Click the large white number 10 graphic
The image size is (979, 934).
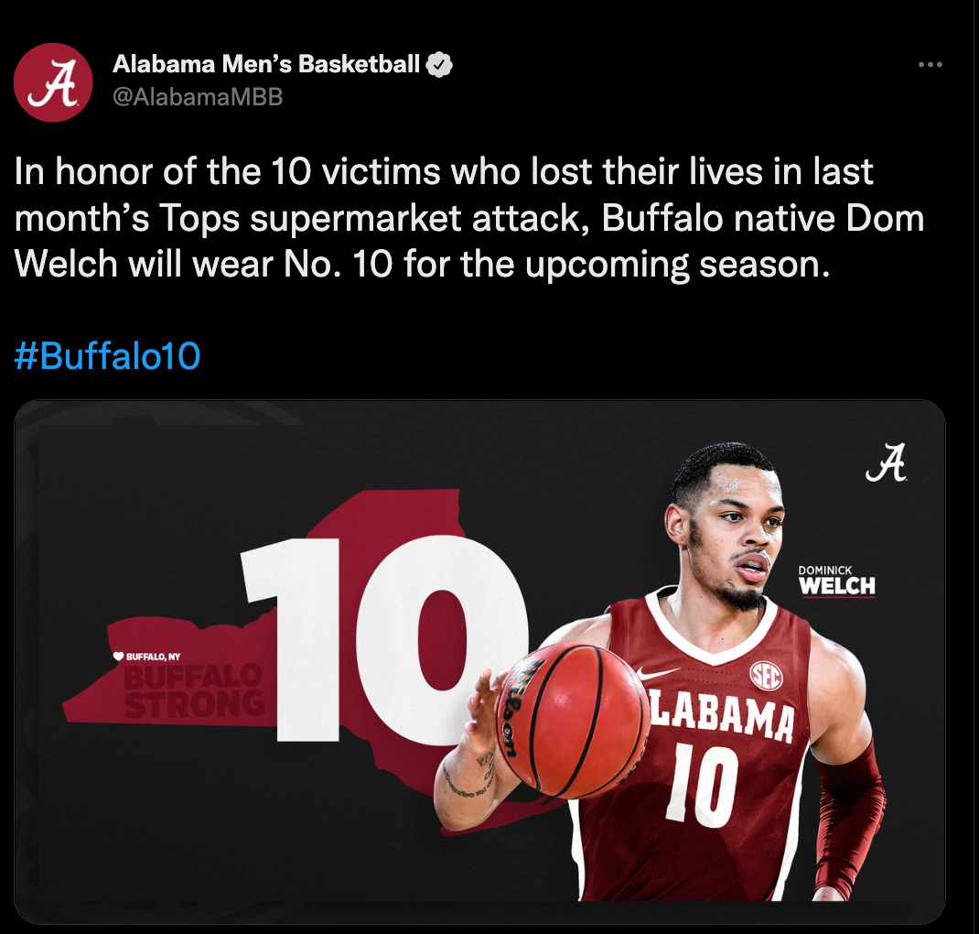pos(384,636)
